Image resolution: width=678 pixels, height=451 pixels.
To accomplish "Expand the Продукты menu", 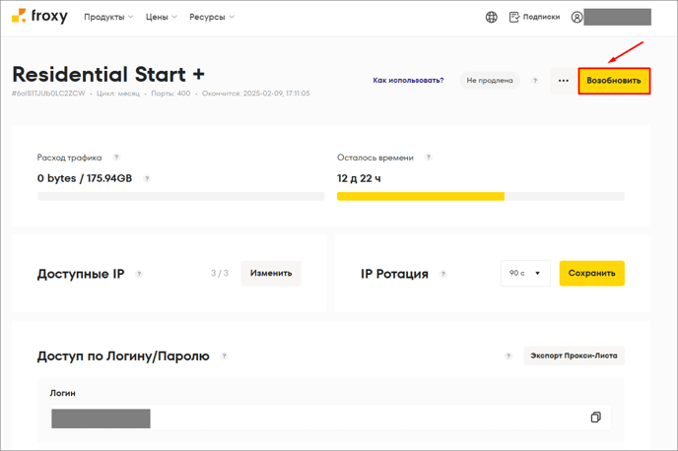I will pos(108,17).
